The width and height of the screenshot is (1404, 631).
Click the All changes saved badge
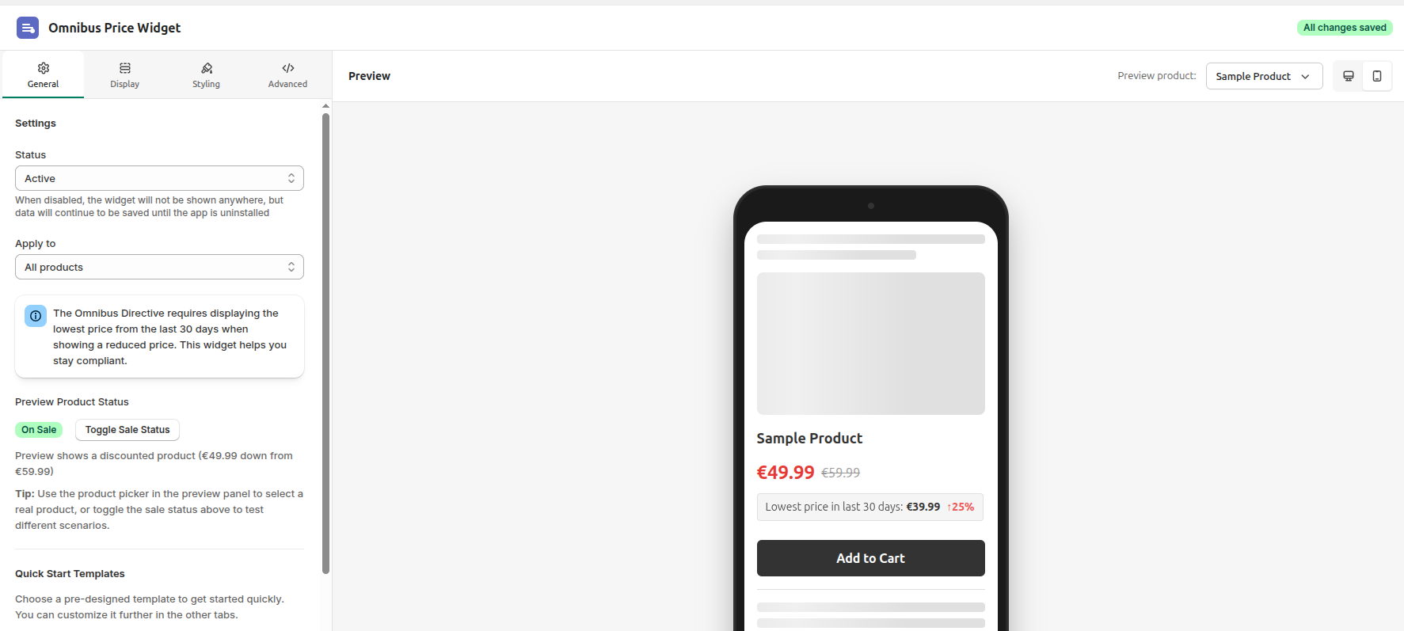pos(1344,27)
